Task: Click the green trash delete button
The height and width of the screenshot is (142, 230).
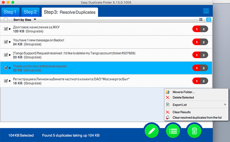Action: pos(194,131)
